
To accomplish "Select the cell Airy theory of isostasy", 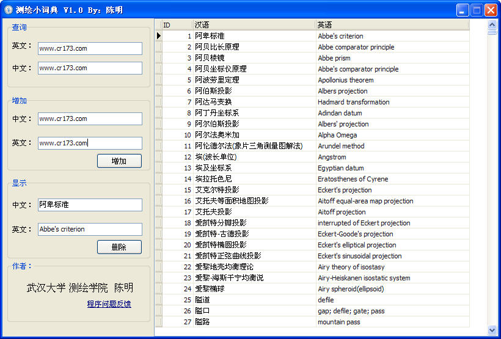I will coord(393,267).
